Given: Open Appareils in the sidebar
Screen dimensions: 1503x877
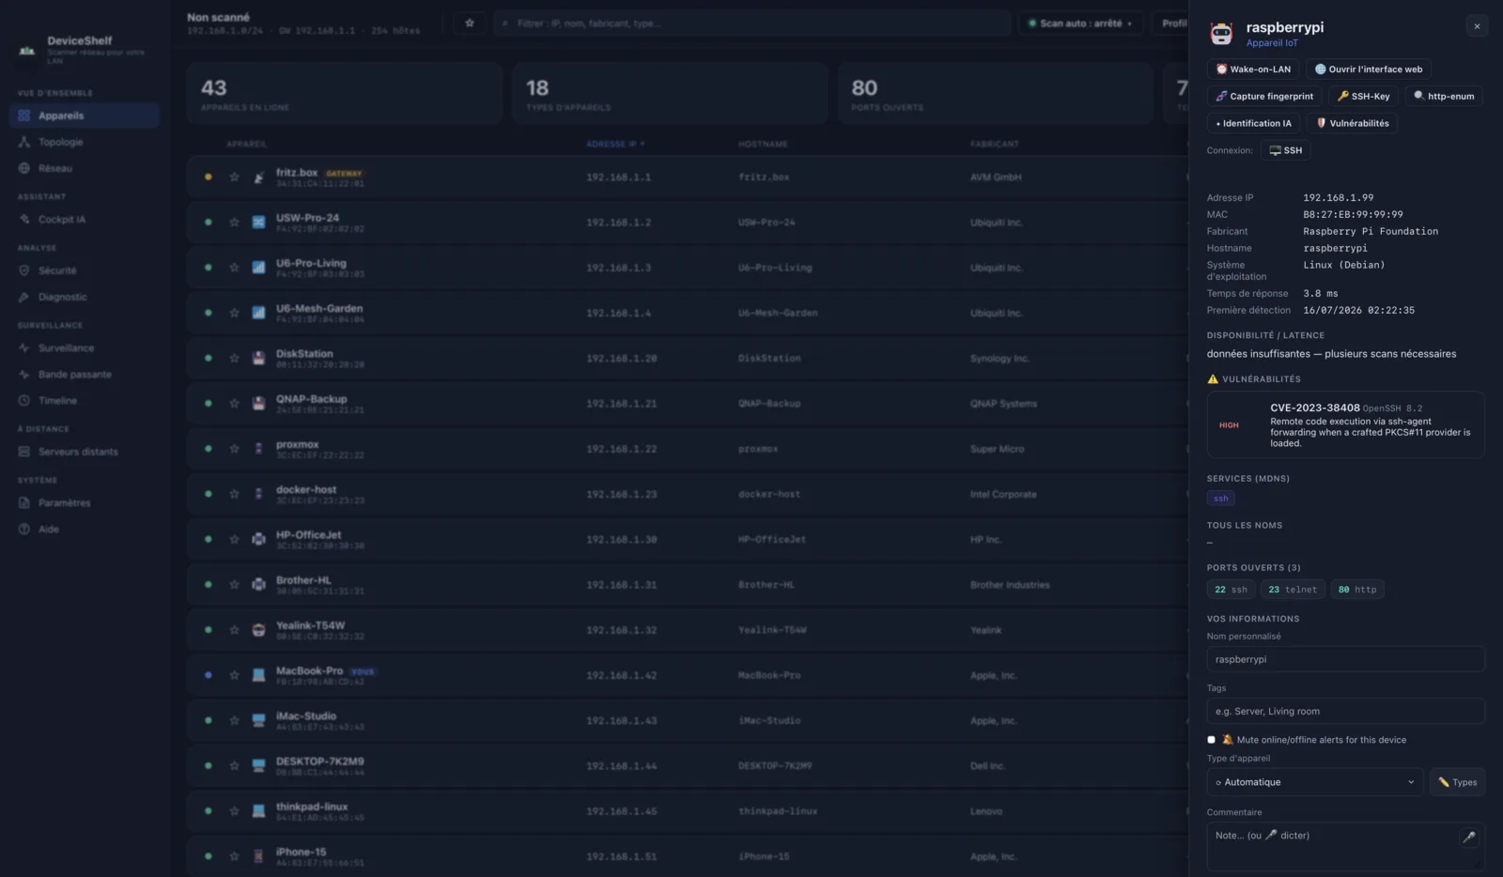Looking at the screenshot, I should point(85,115).
